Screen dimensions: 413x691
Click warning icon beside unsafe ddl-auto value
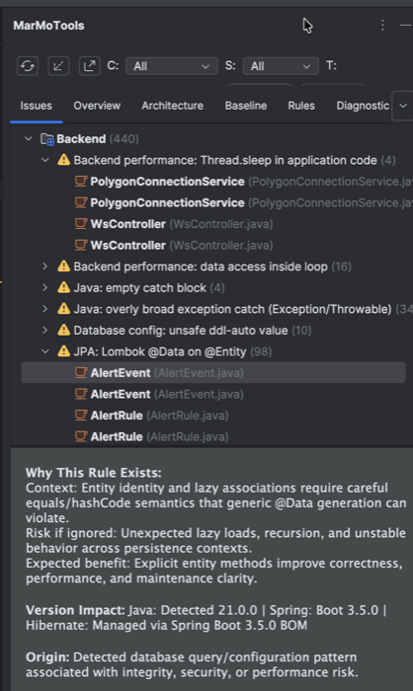pyautogui.click(x=64, y=330)
